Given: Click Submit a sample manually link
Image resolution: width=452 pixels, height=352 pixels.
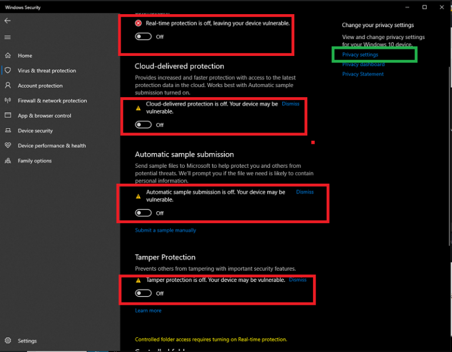Looking at the screenshot, I should click(x=165, y=230).
